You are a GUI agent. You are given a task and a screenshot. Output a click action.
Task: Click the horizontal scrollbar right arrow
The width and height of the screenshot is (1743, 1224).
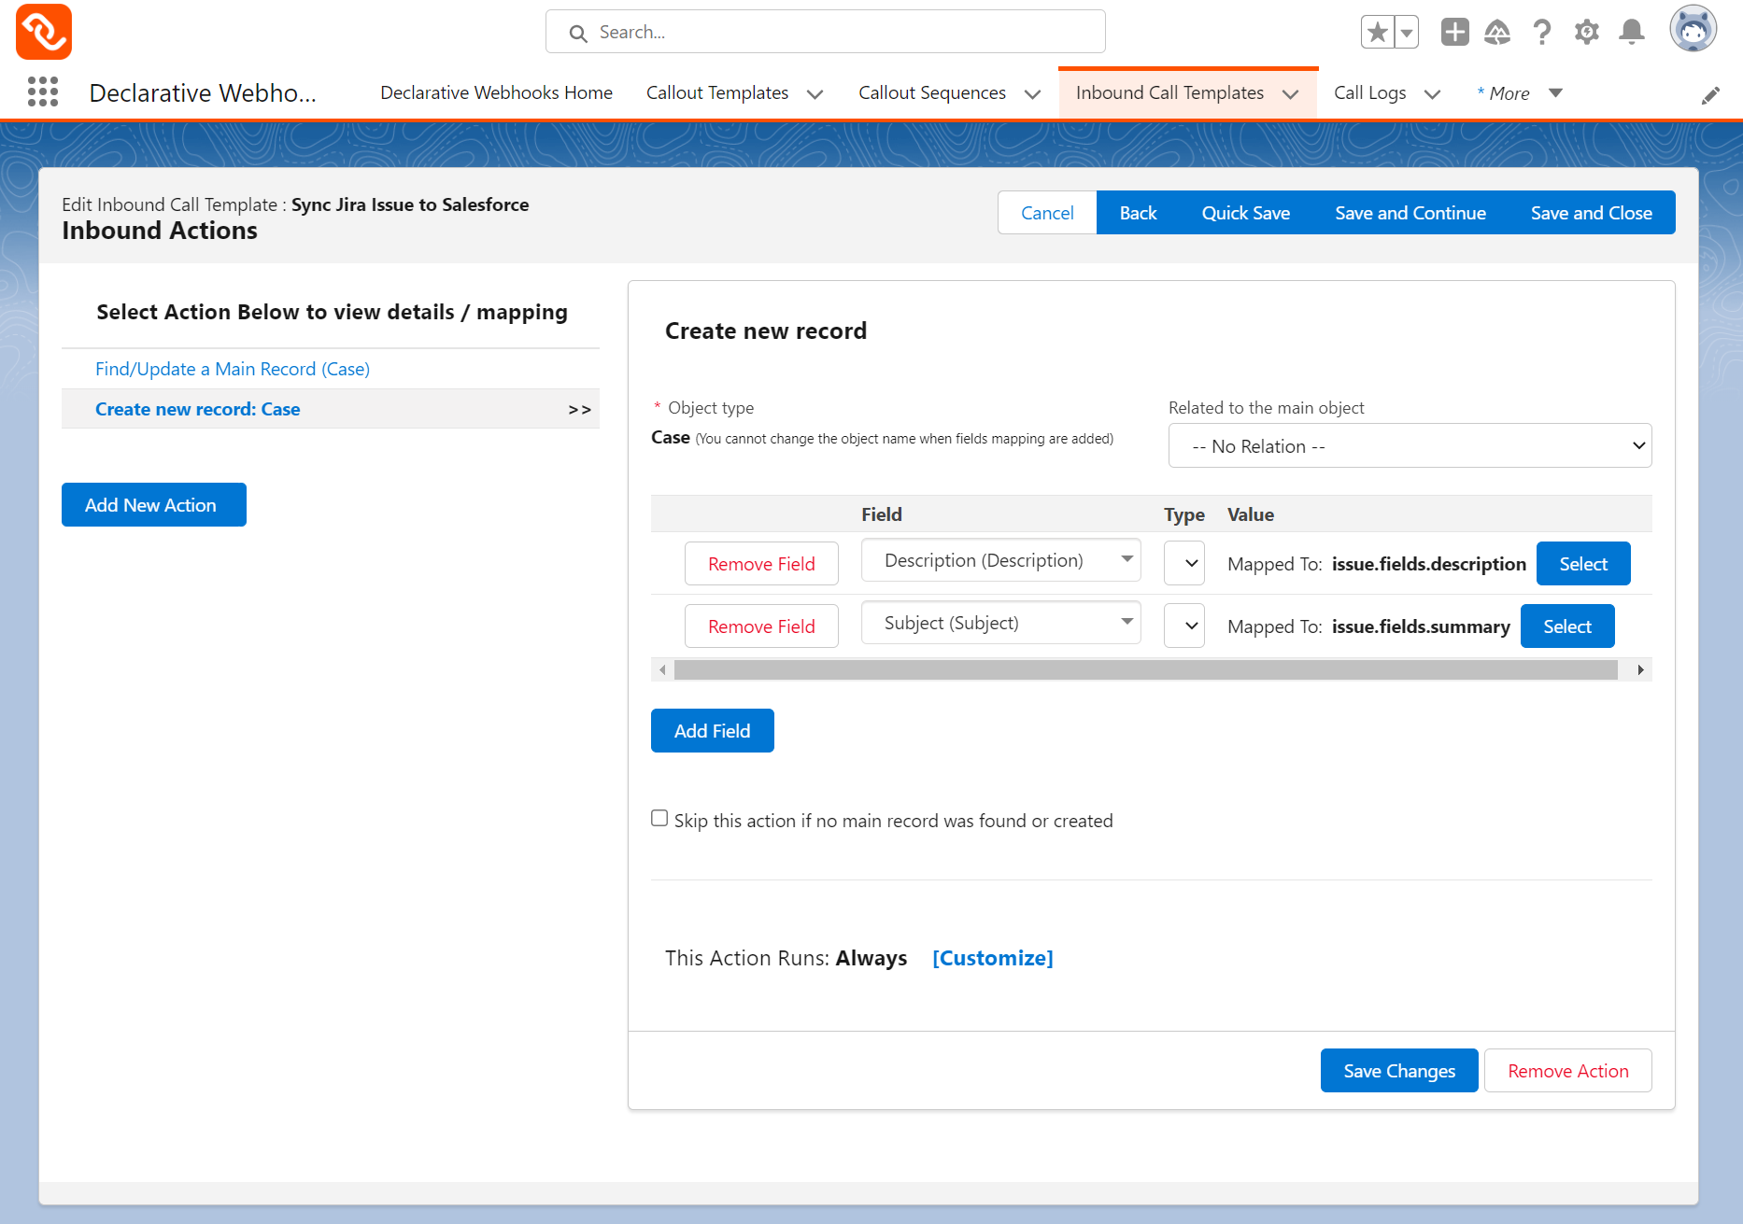[1640, 669]
